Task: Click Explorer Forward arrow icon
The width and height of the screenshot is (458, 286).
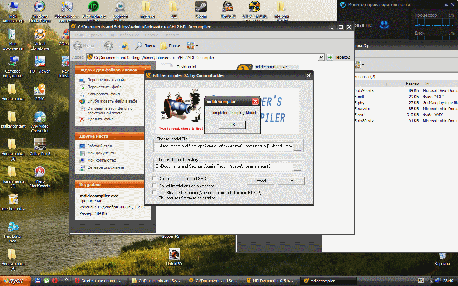Action: point(109,45)
